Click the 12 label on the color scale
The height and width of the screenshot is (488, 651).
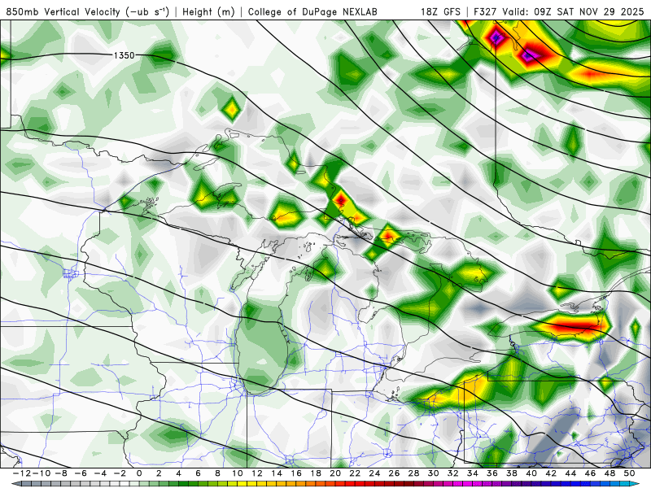[x=257, y=473]
